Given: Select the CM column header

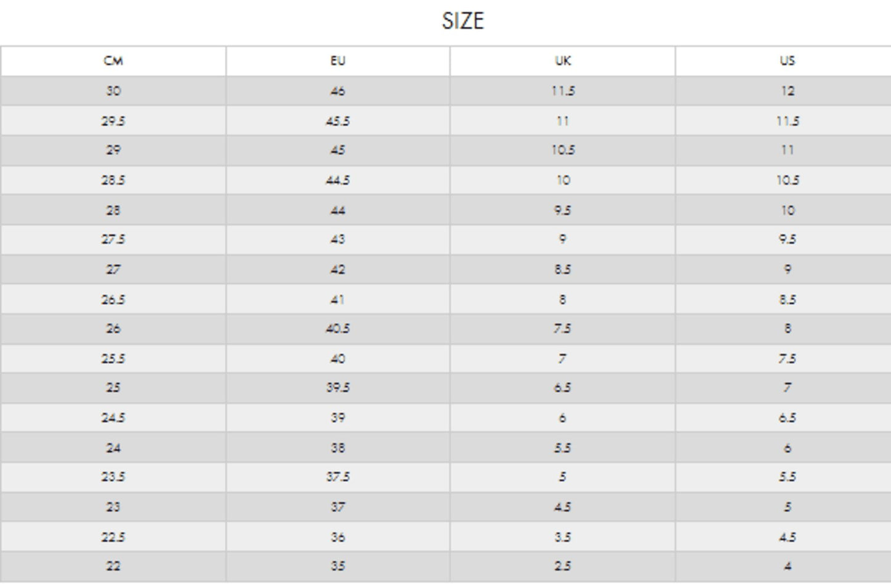Looking at the screenshot, I should coord(113,61).
